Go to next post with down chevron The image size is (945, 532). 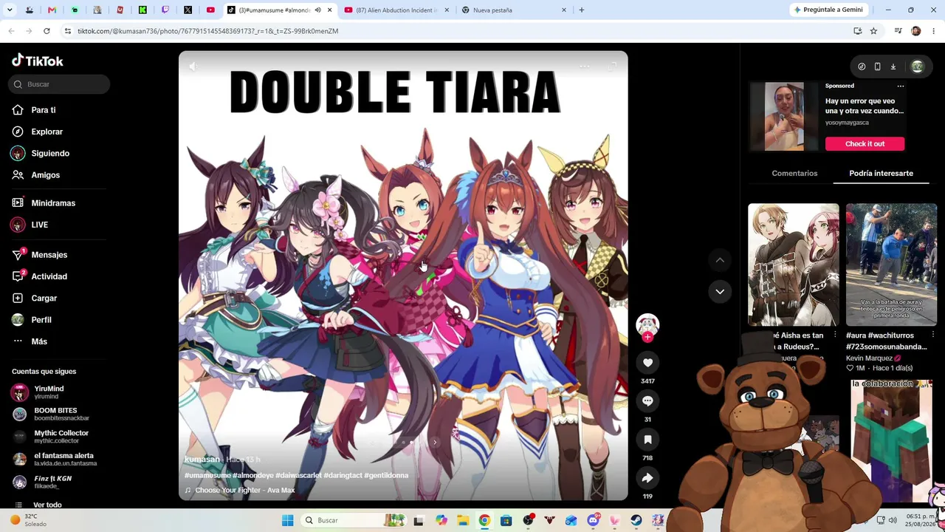[x=720, y=291]
